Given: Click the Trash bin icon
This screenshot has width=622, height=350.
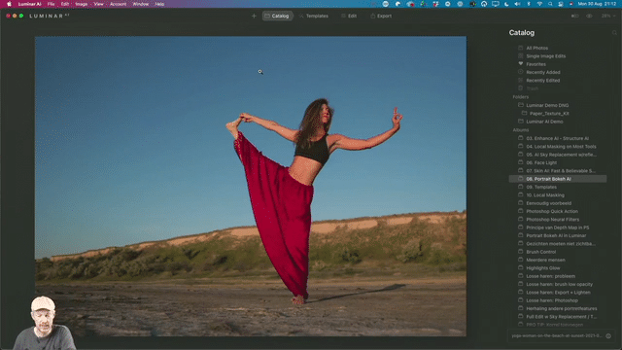Looking at the screenshot, I should [x=521, y=88].
